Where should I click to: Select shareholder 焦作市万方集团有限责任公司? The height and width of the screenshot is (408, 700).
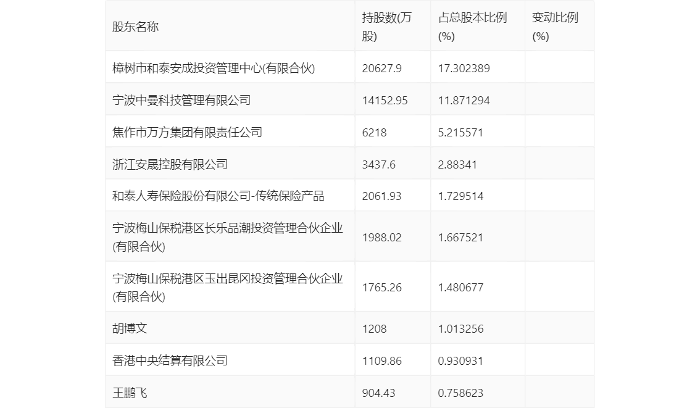tap(187, 133)
